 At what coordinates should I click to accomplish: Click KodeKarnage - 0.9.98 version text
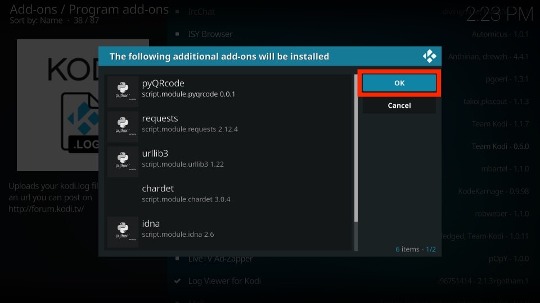tap(493, 191)
